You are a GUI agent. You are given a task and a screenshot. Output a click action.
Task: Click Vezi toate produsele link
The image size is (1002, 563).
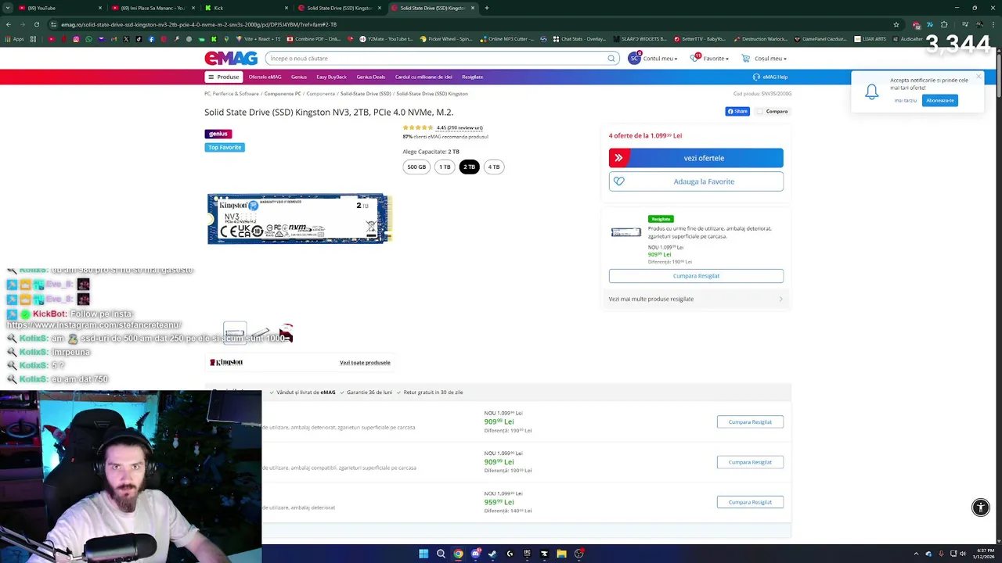(x=365, y=363)
